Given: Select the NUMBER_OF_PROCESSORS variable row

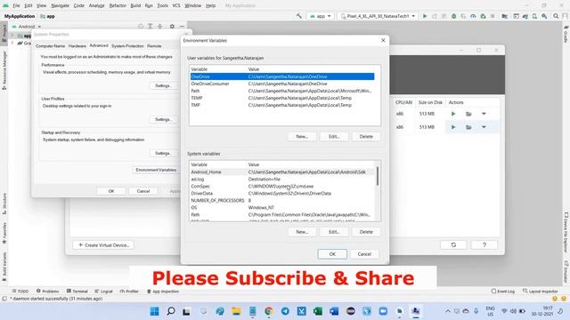Looking at the screenshot, I should [282, 200].
